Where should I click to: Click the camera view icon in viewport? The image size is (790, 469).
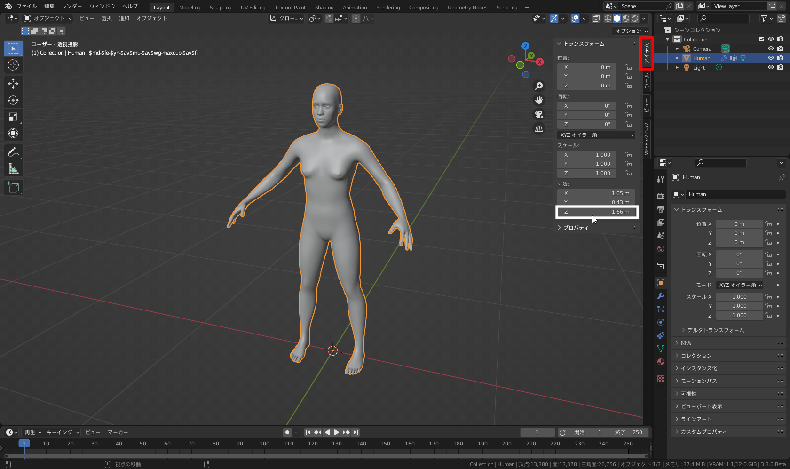[539, 114]
